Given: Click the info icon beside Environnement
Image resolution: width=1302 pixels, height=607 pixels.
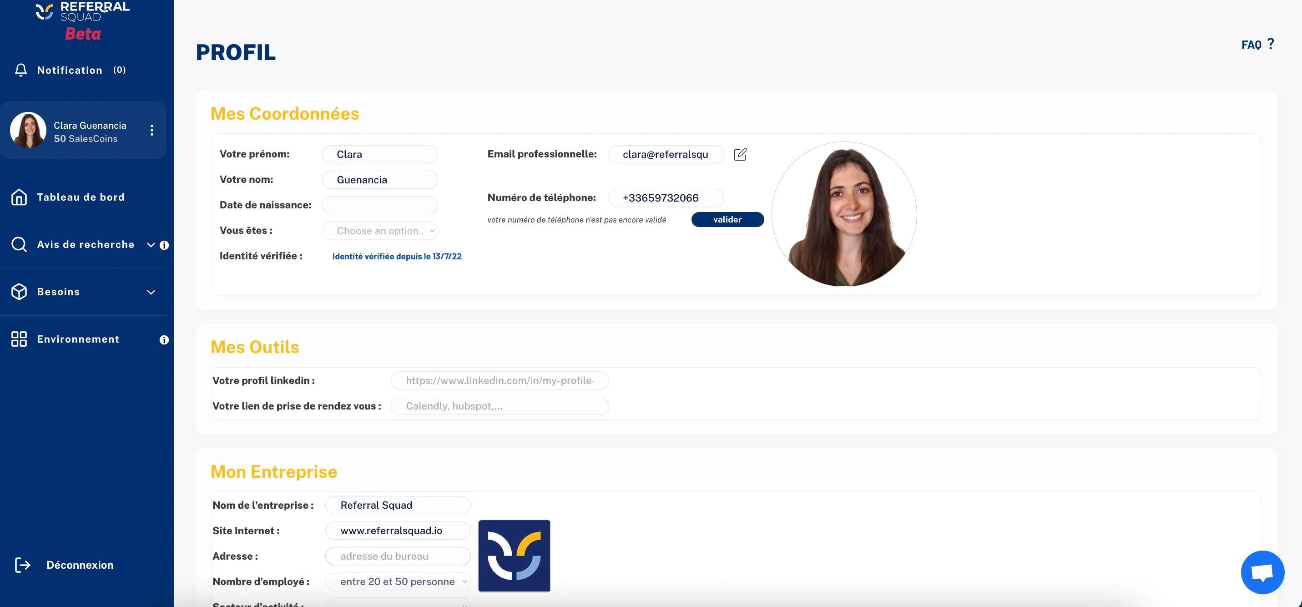Looking at the screenshot, I should [164, 339].
